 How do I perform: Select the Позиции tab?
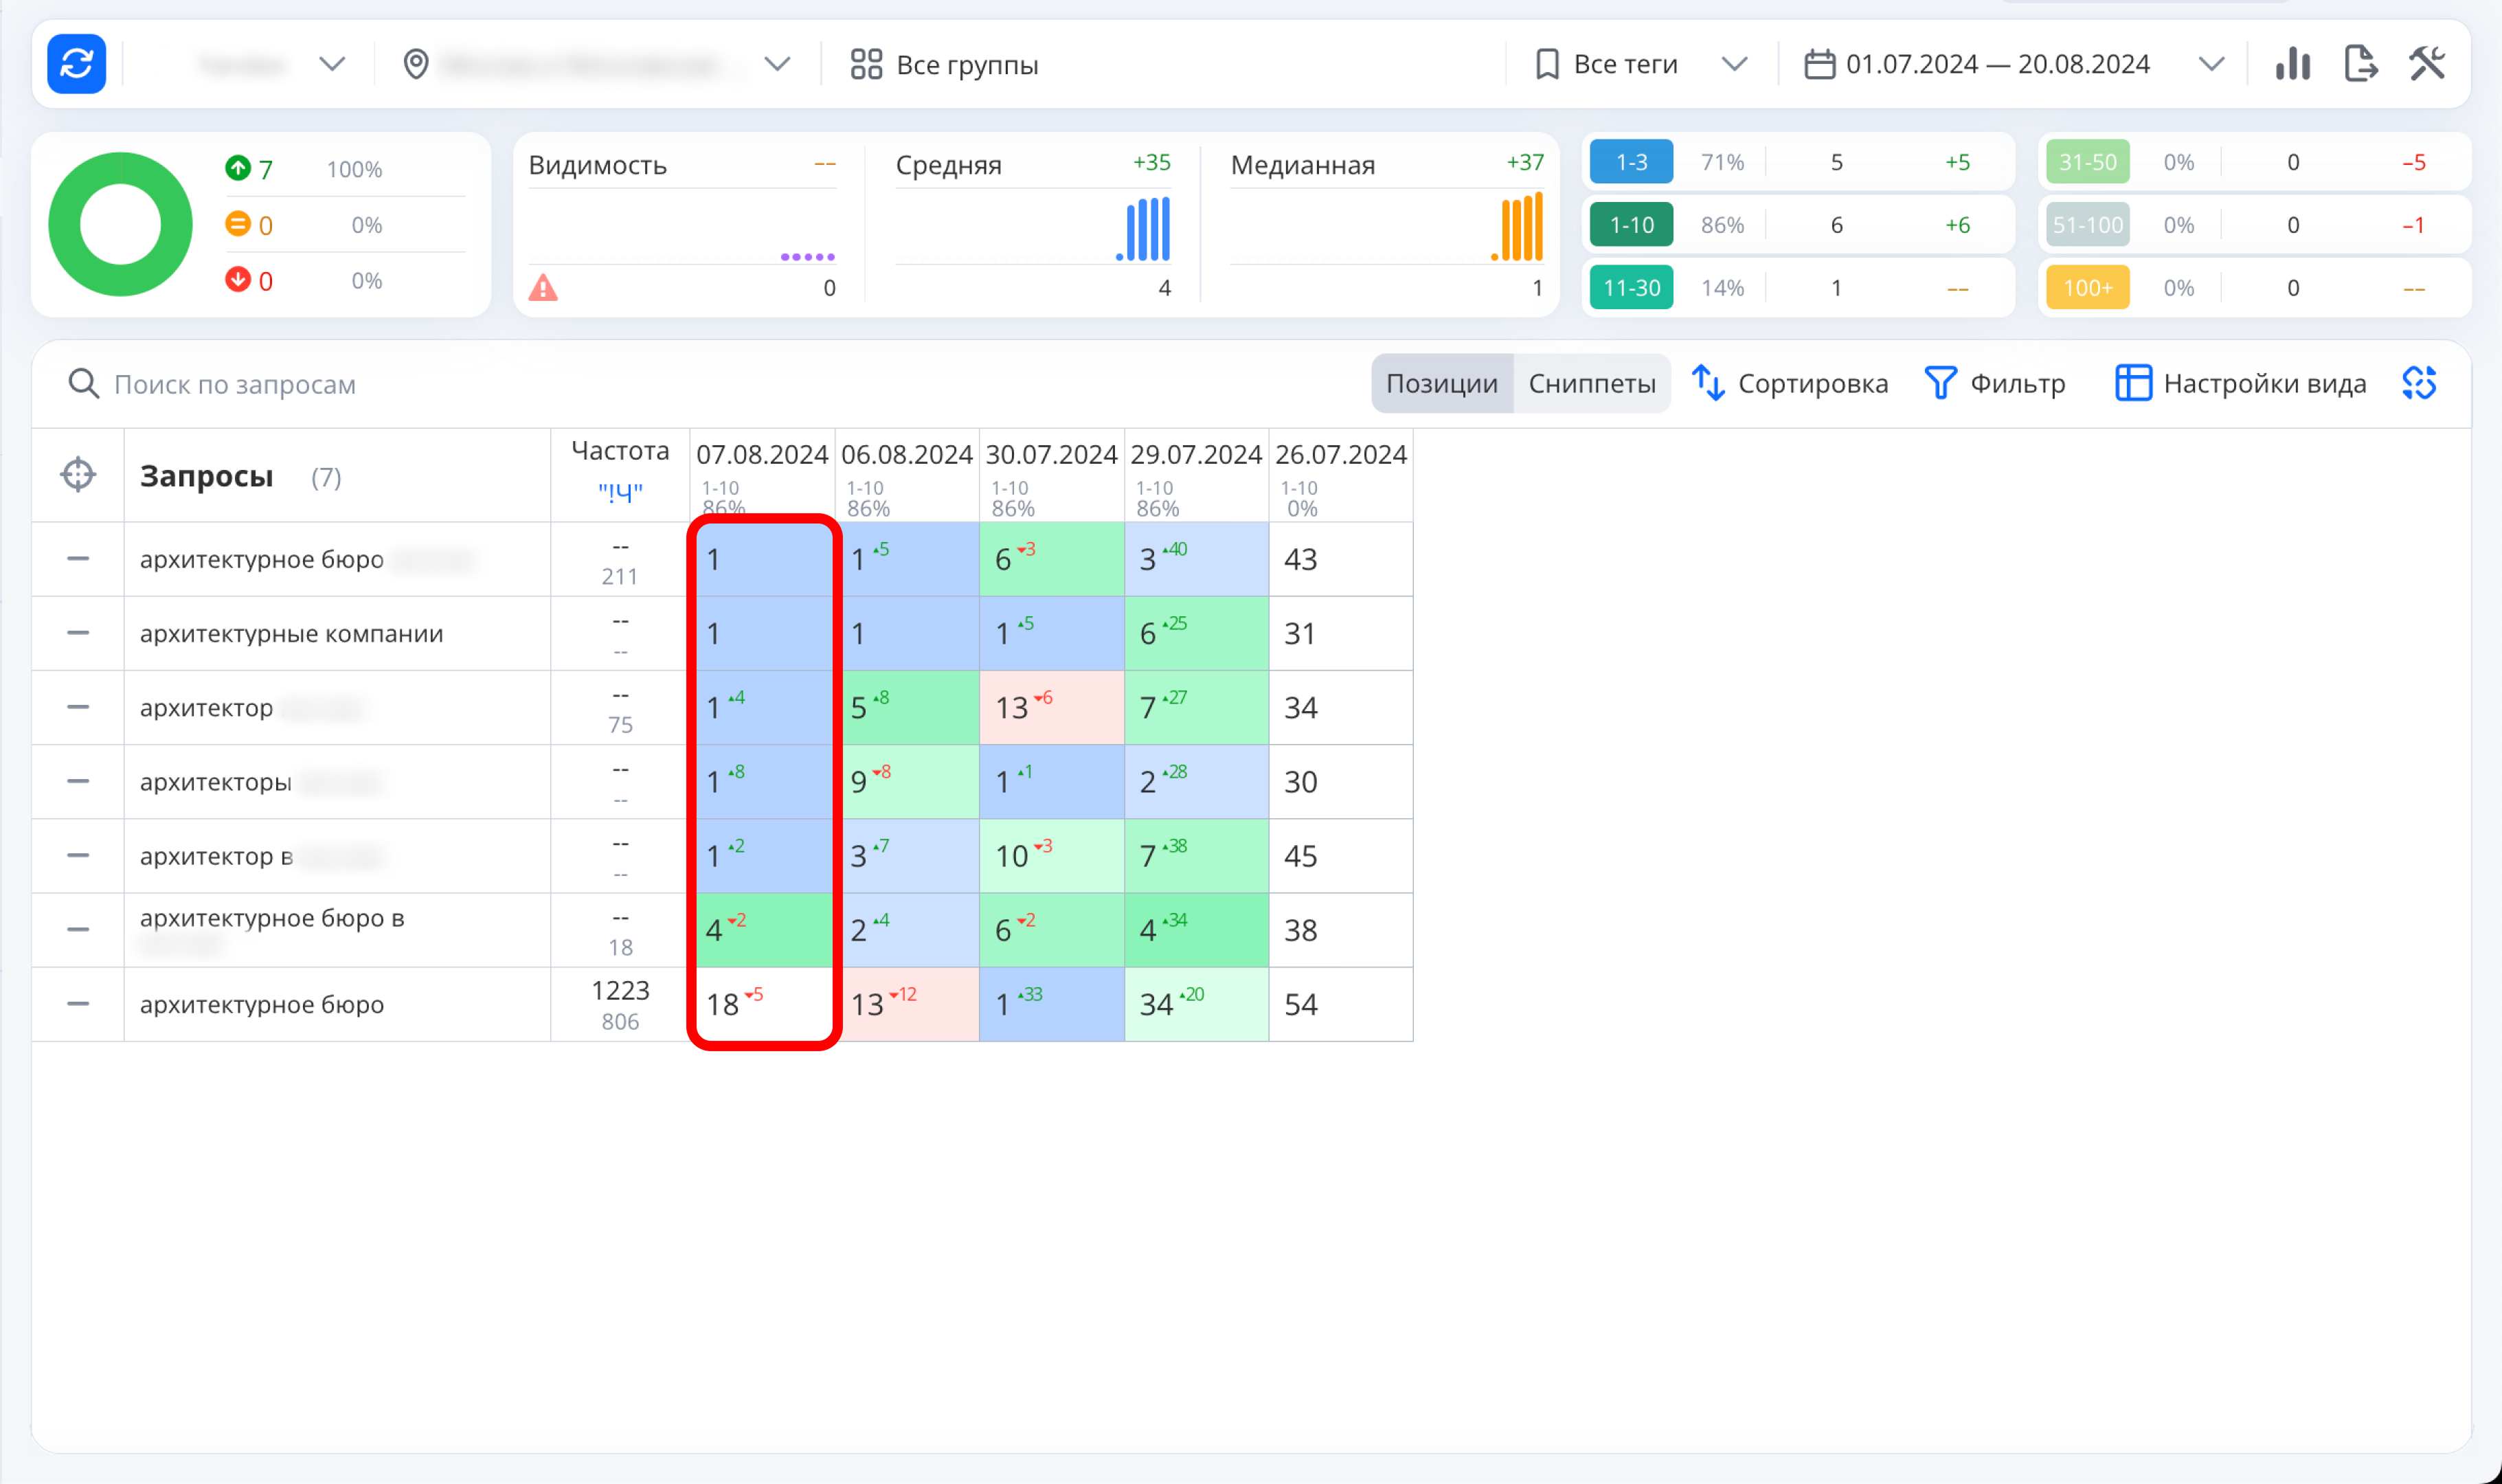pos(1441,383)
